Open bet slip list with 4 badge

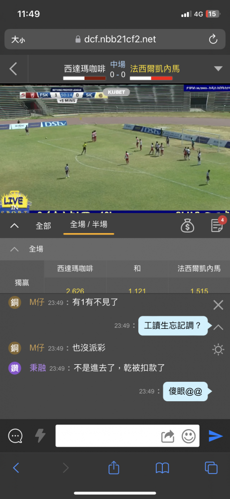(x=218, y=225)
